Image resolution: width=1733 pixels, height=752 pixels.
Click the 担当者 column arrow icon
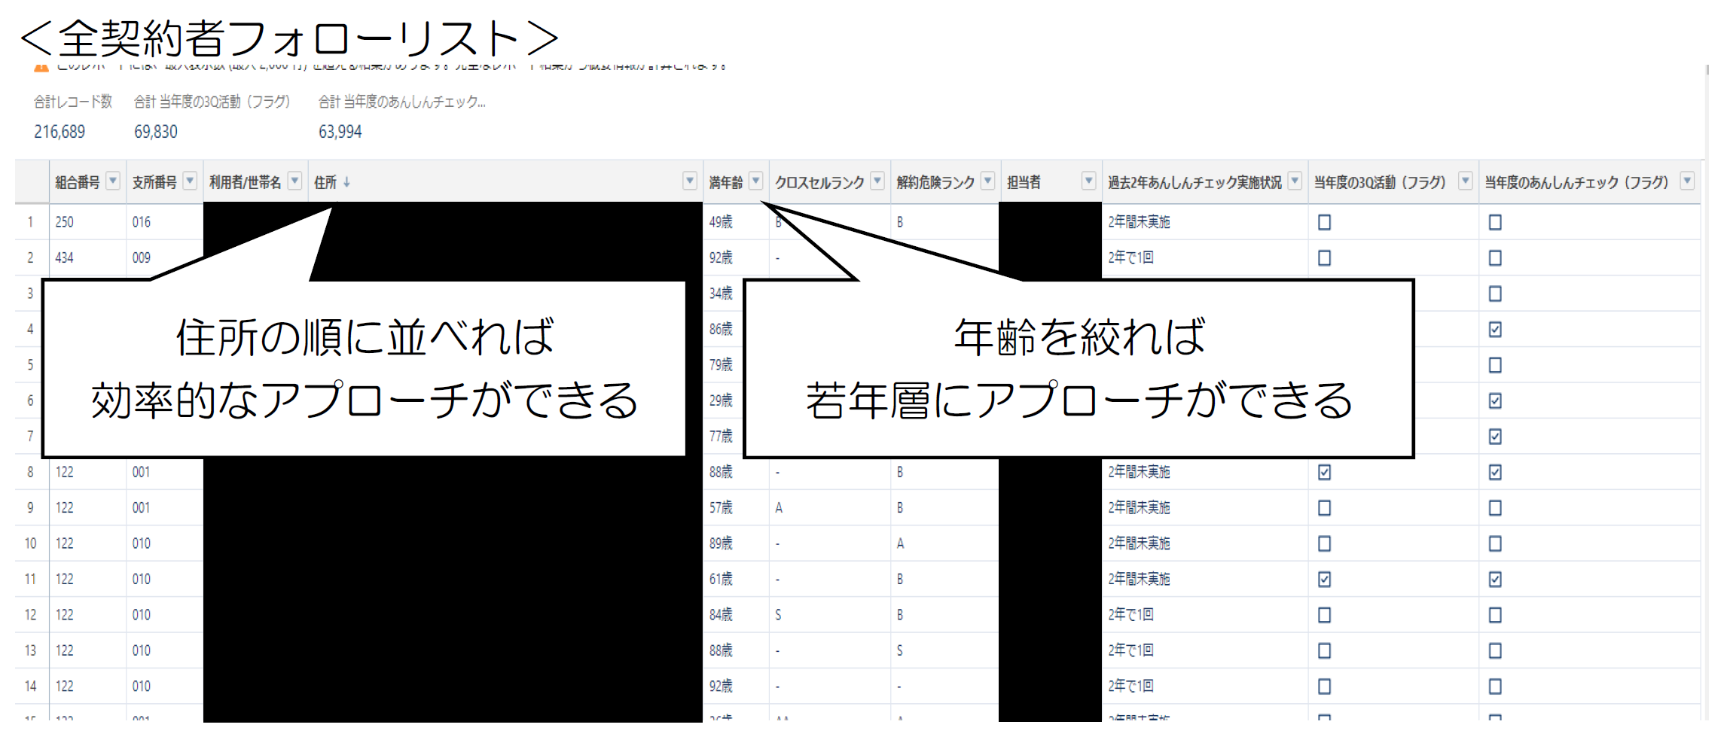point(1088,181)
